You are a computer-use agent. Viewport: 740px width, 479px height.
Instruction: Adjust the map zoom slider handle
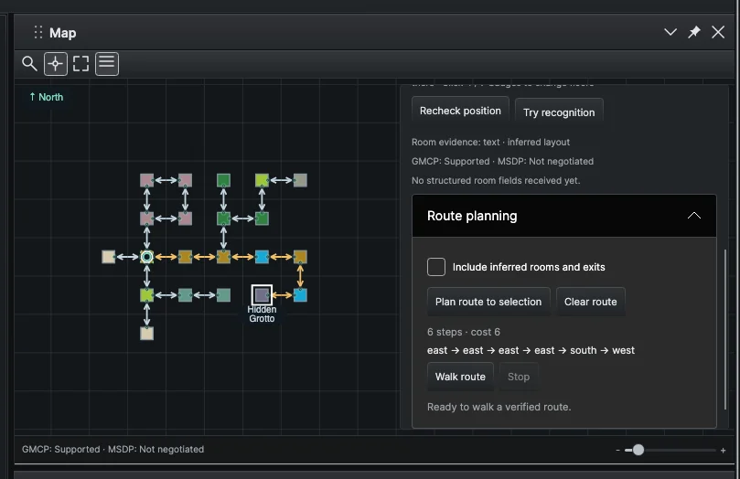tap(638, 450)
